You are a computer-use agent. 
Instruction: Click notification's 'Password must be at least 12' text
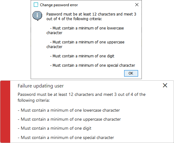click(81, 94)
